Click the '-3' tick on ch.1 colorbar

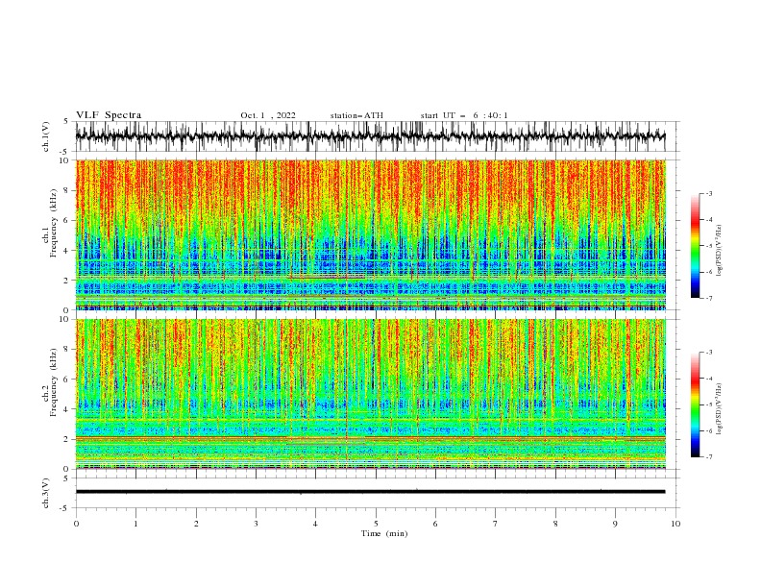click(x=708, y=193)
